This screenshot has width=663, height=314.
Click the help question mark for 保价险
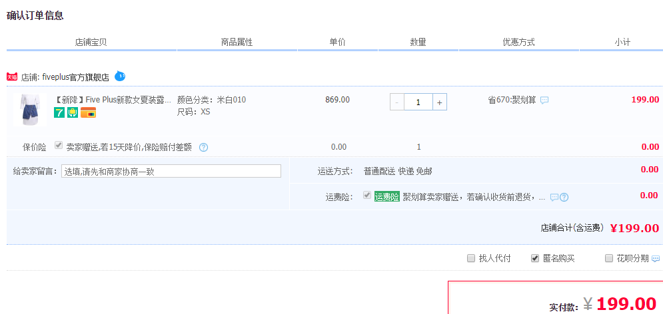pos(204,147)
